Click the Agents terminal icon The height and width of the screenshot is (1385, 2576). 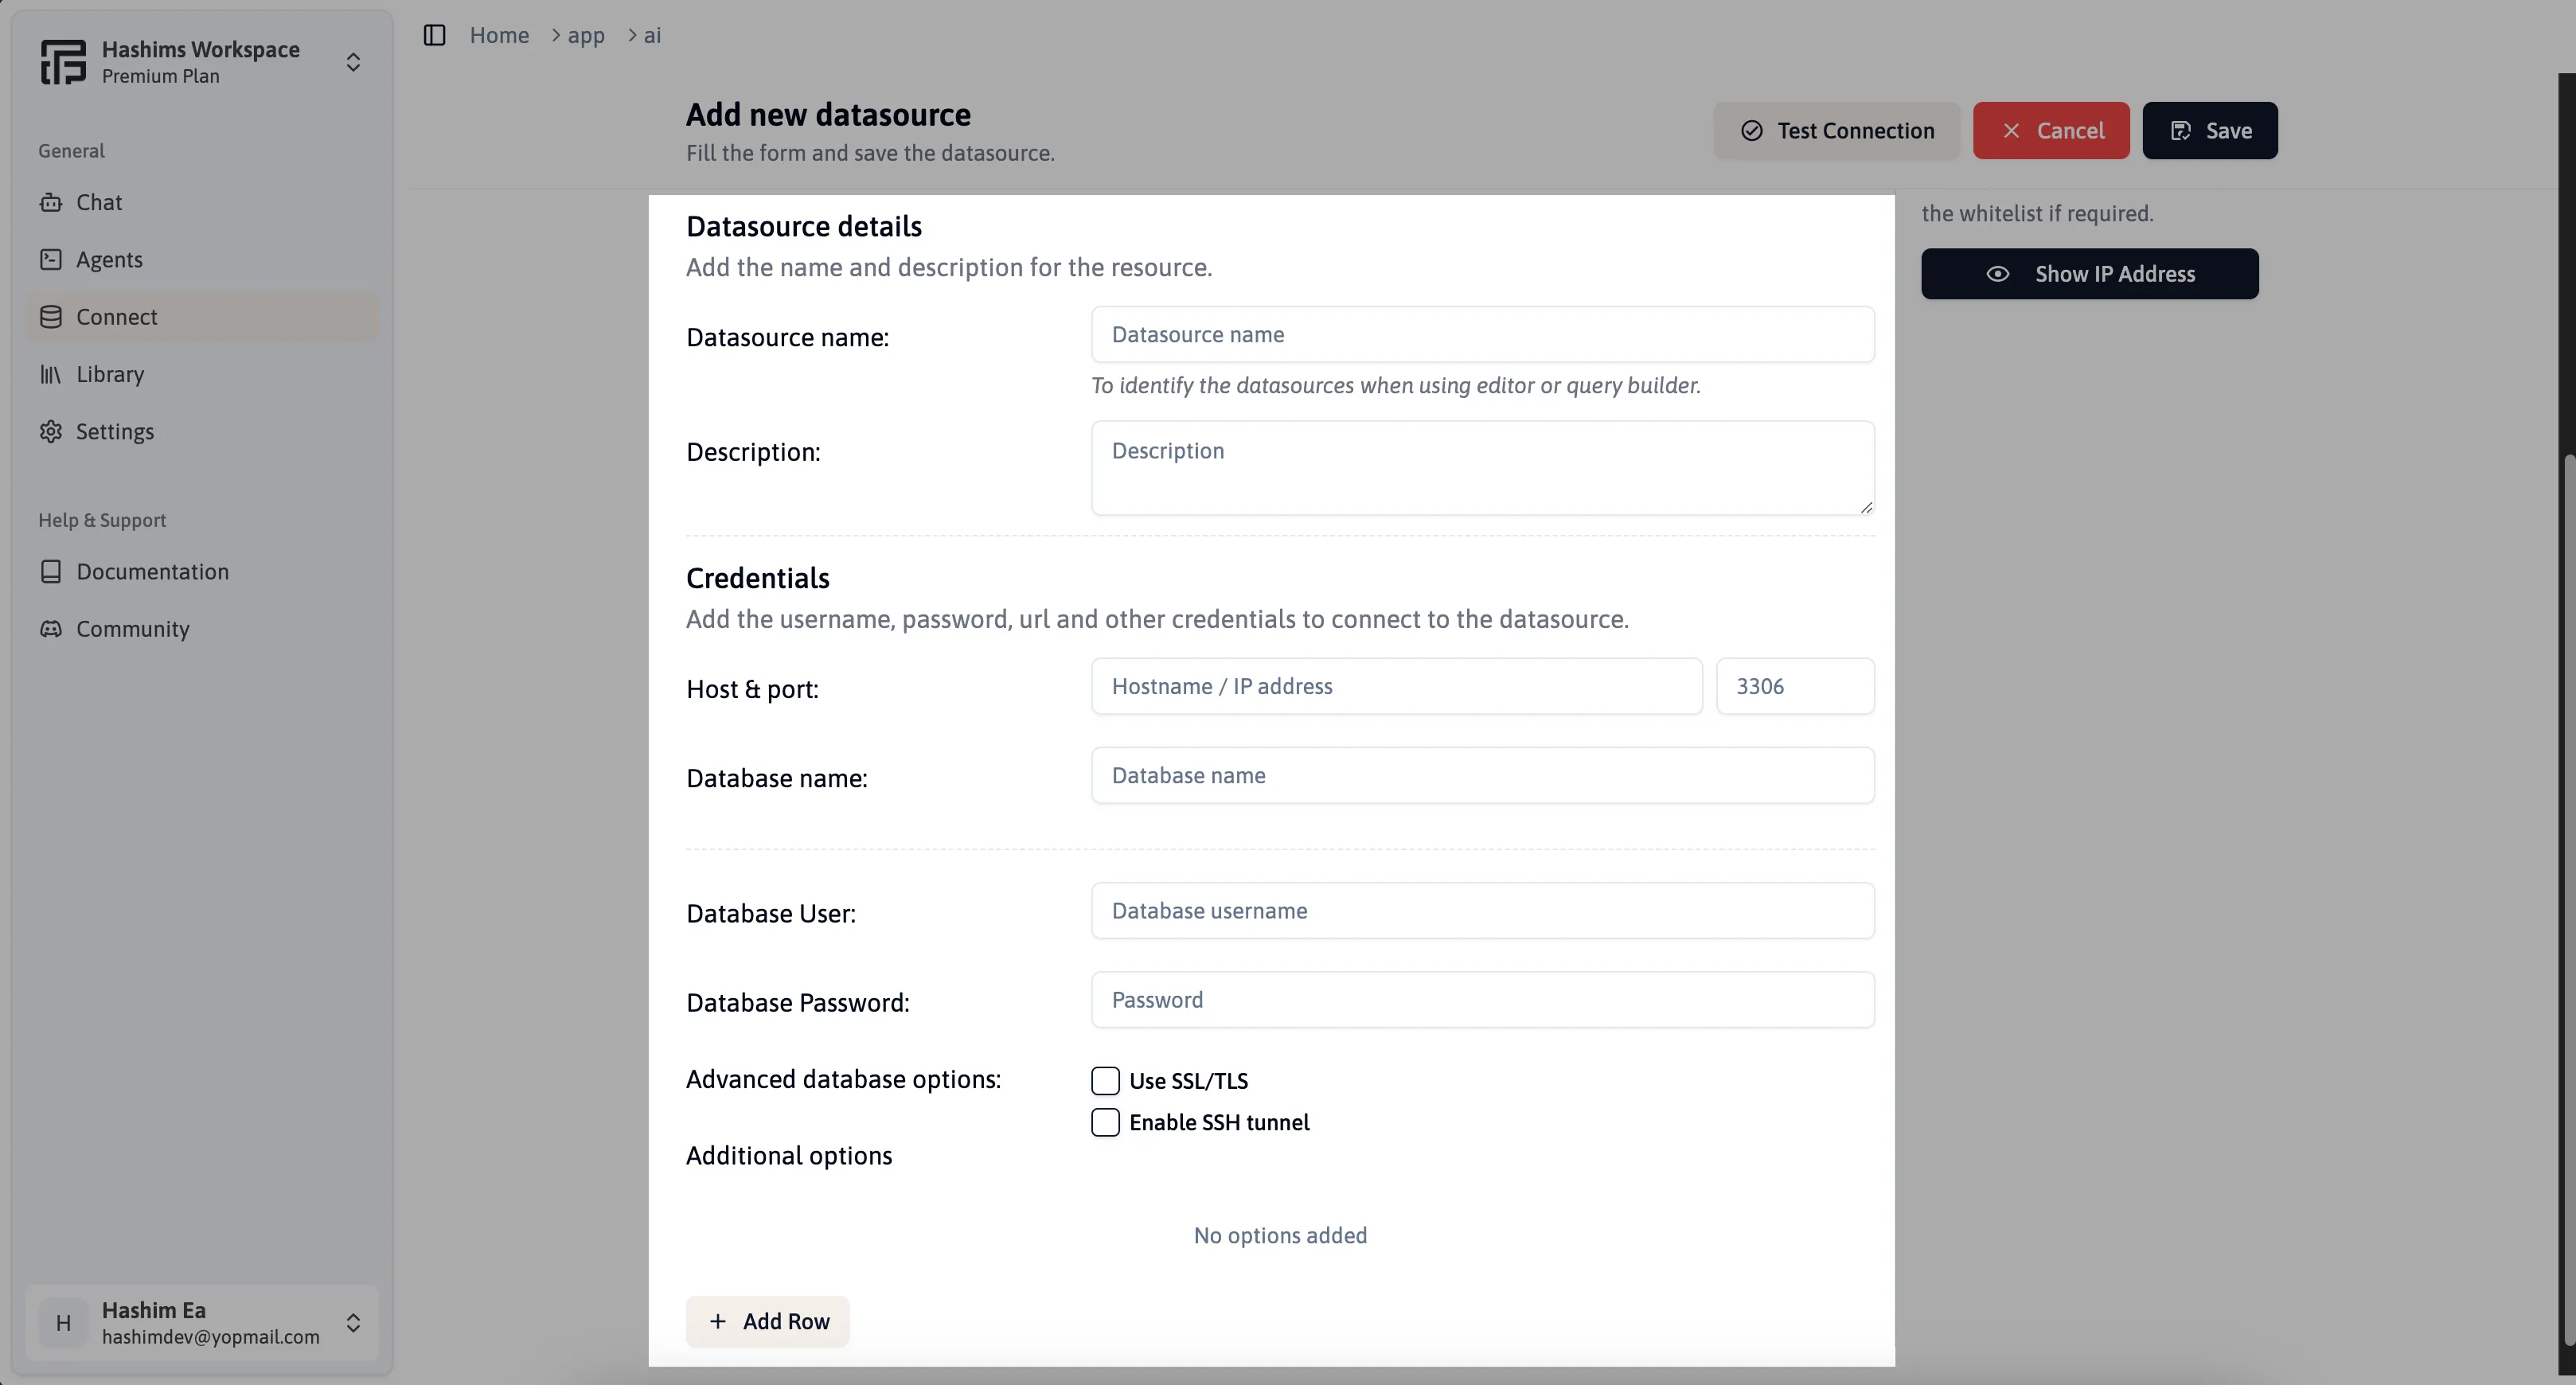(x=50, y=260)
